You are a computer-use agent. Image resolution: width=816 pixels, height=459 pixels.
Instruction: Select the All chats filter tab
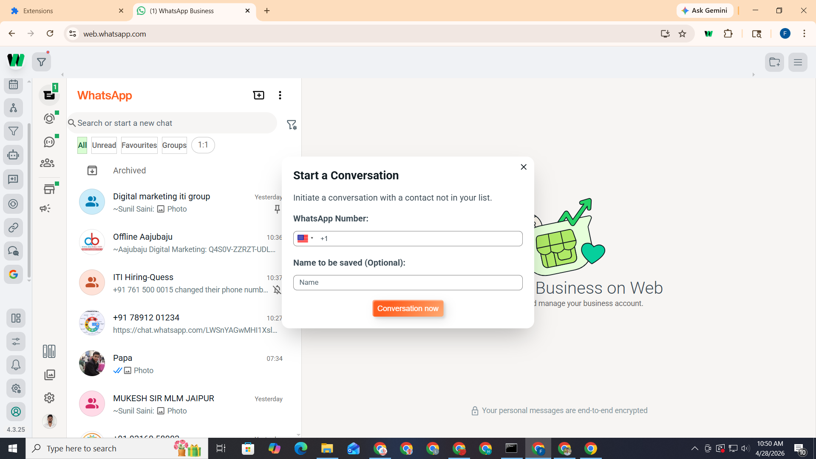click(82, 145)
